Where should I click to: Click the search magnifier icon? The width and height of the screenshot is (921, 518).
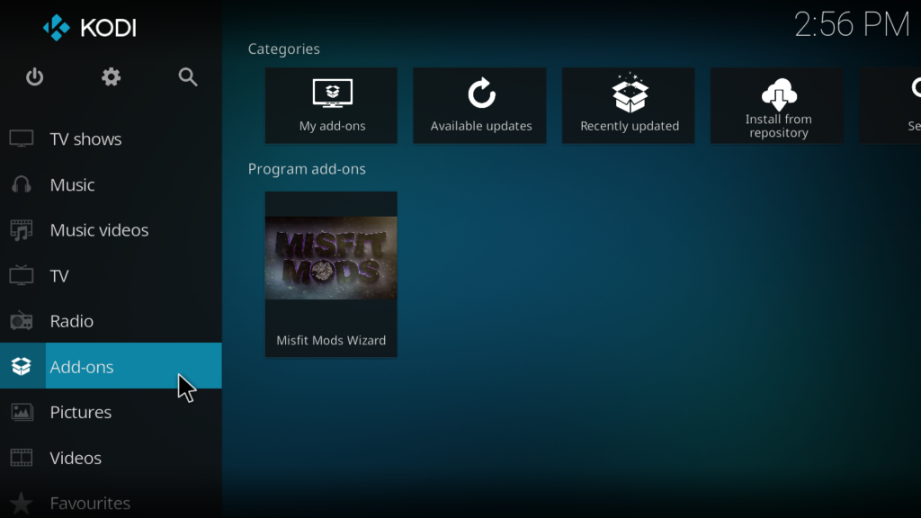188,77
